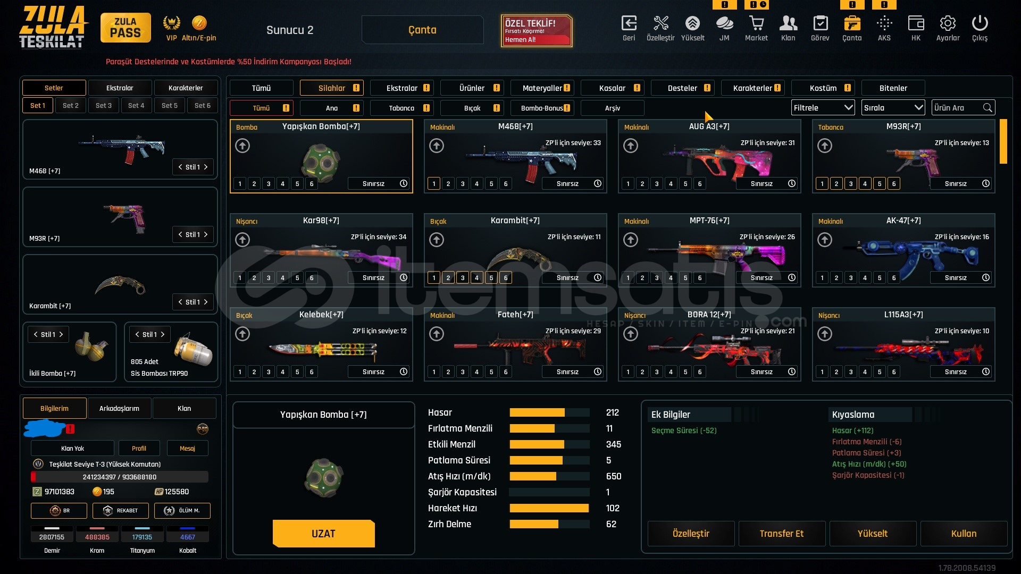Open the Filtrele dropdown

(x=823, y=108)
